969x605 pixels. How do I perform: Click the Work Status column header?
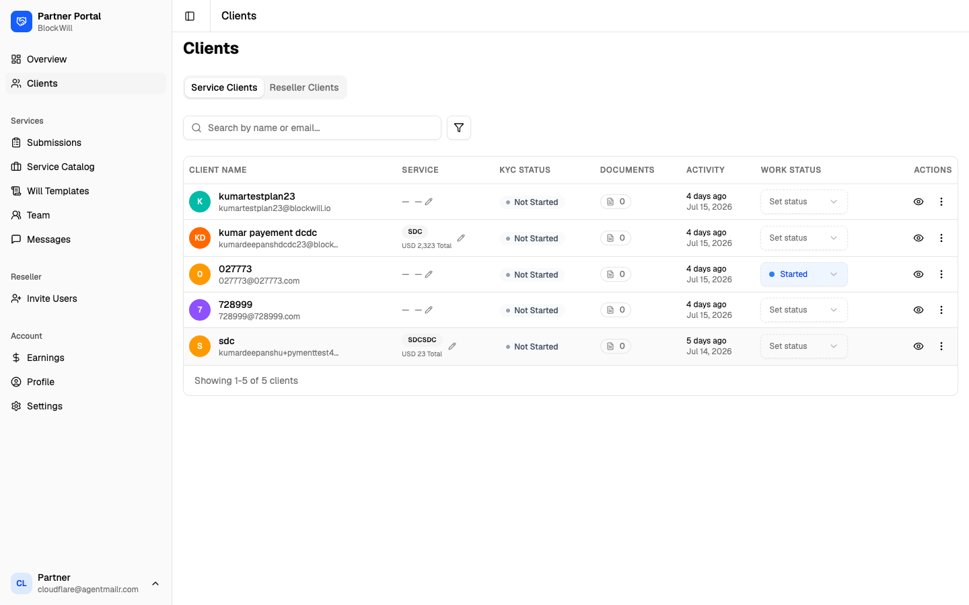tap(791, 170)
